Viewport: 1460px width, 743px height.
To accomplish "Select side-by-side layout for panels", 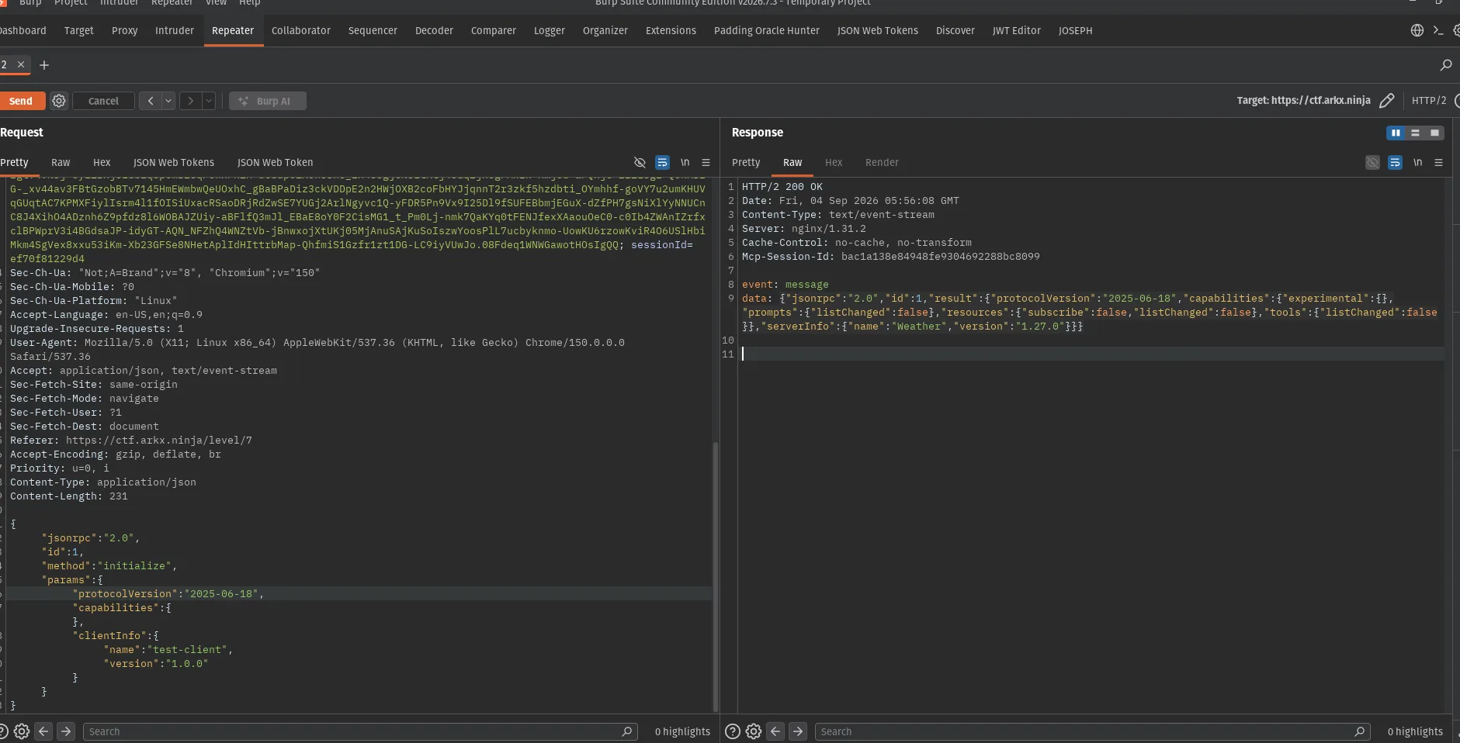I will coord(1396,133).
